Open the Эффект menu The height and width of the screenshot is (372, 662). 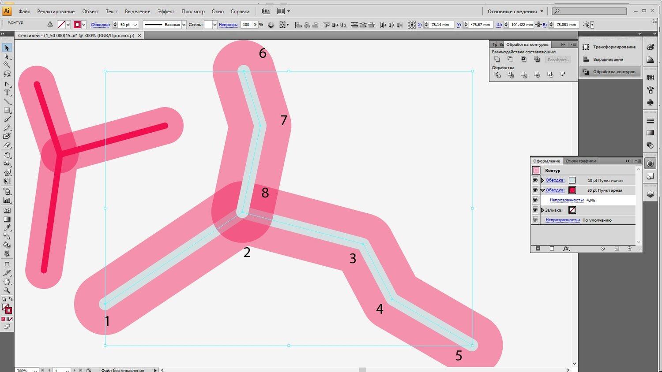pyautogui.click(x=165, y=11)
